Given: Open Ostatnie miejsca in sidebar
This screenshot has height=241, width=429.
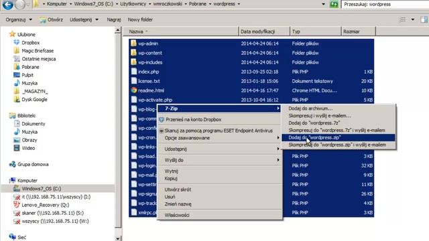Looking at the screenshot, I should click(39, 59).
